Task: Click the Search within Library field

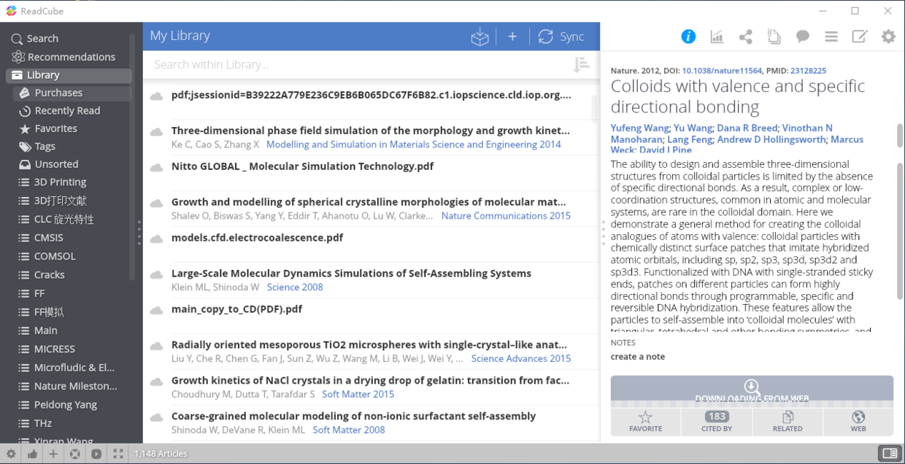Action: point(358,65)
